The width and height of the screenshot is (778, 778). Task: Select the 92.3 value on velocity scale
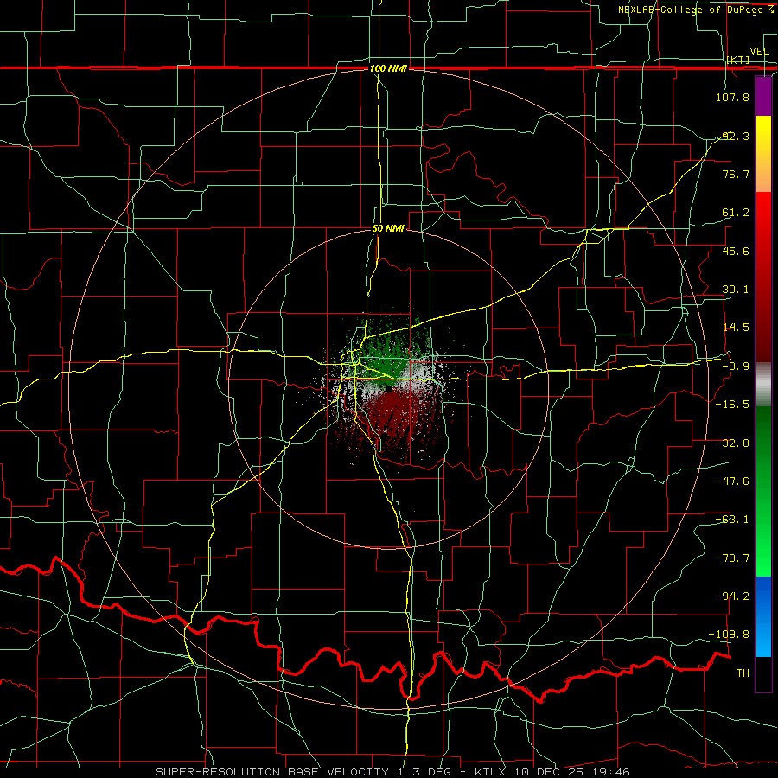736,136
